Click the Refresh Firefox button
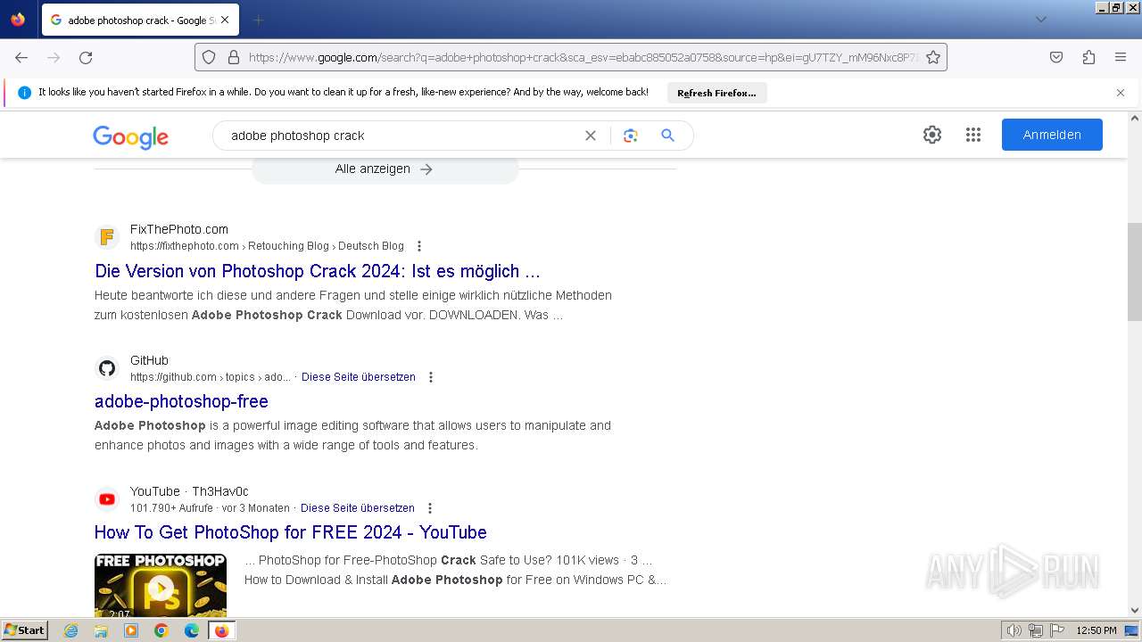The height and width of the screenshot is (642, 1142). pos(716,93)
